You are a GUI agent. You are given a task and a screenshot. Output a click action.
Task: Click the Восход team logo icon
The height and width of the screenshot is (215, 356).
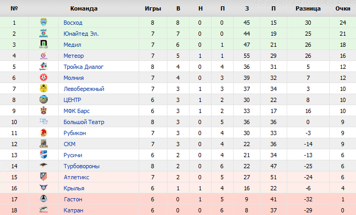pyautogui.click(x=44, y=23)
